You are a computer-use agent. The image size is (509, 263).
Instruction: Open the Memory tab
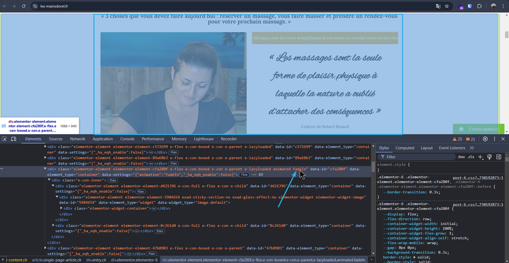click(179, 139)
